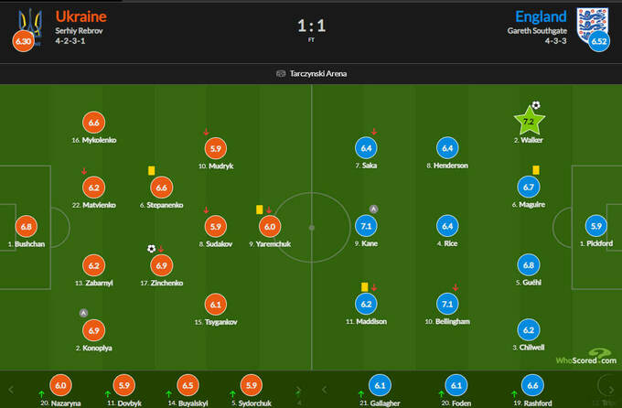
Task: Click the assist icon above Kane
Action: pyautogui.click(x=373, y=209)
